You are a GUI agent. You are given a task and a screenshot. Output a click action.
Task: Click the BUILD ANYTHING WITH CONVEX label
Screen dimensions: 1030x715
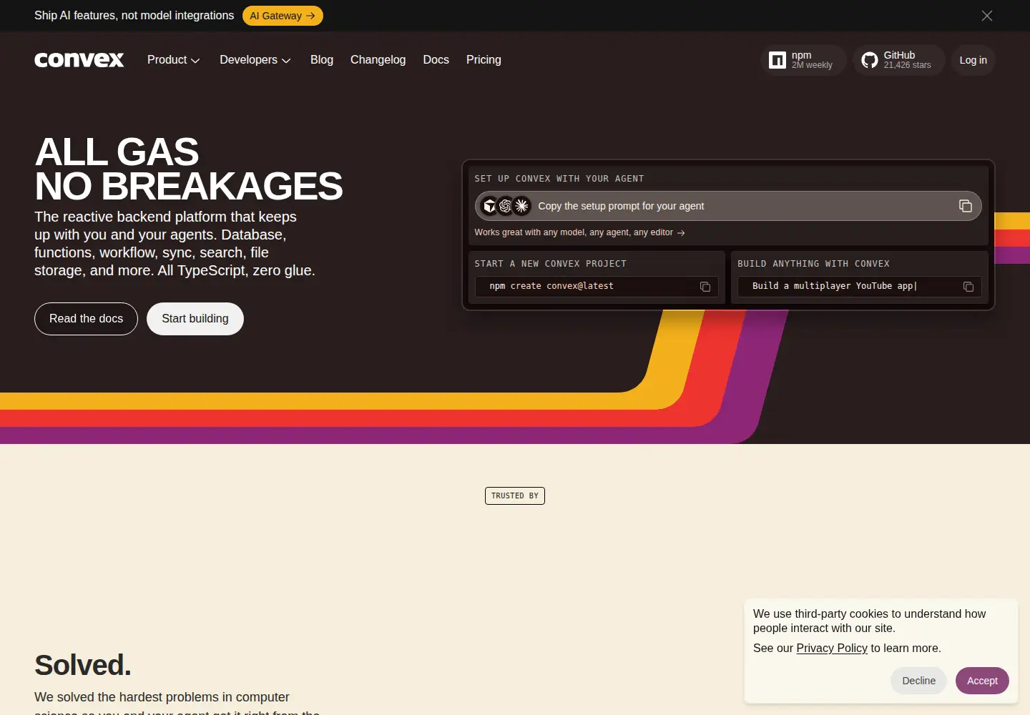[x=813, y=264]
